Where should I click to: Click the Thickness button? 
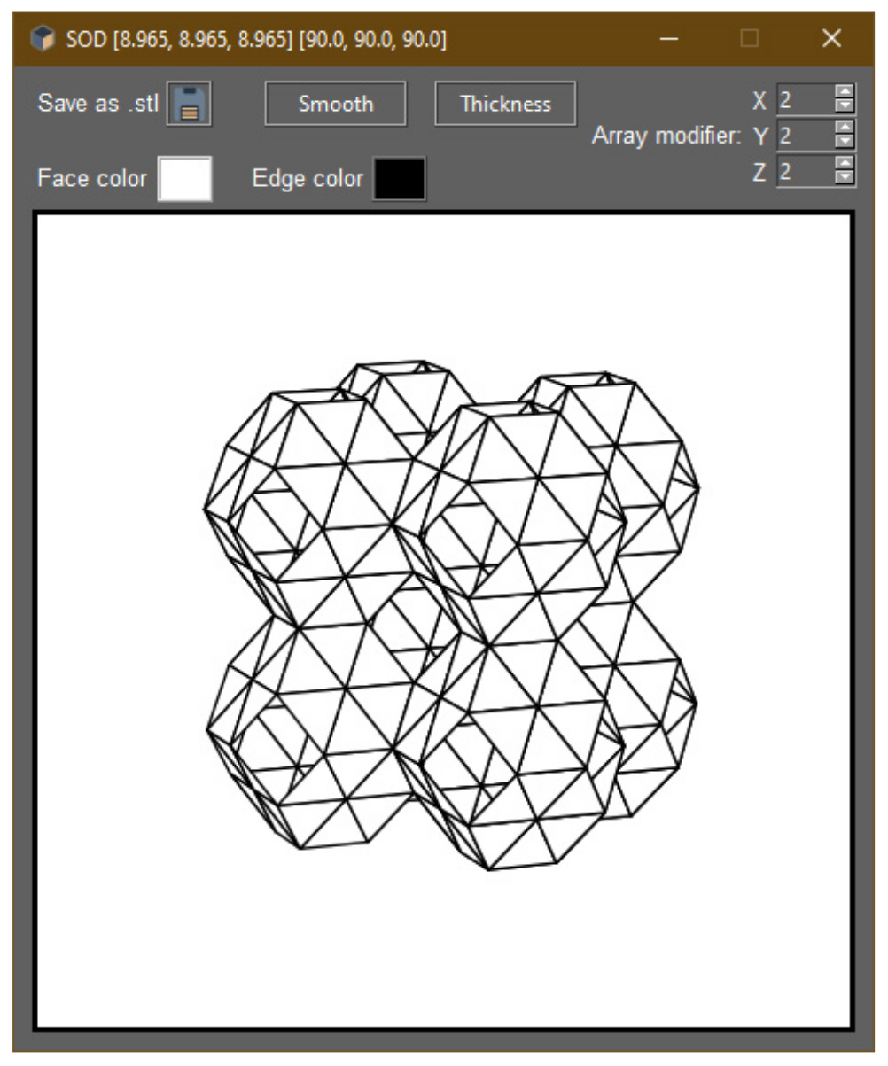[x=505, y=104]
